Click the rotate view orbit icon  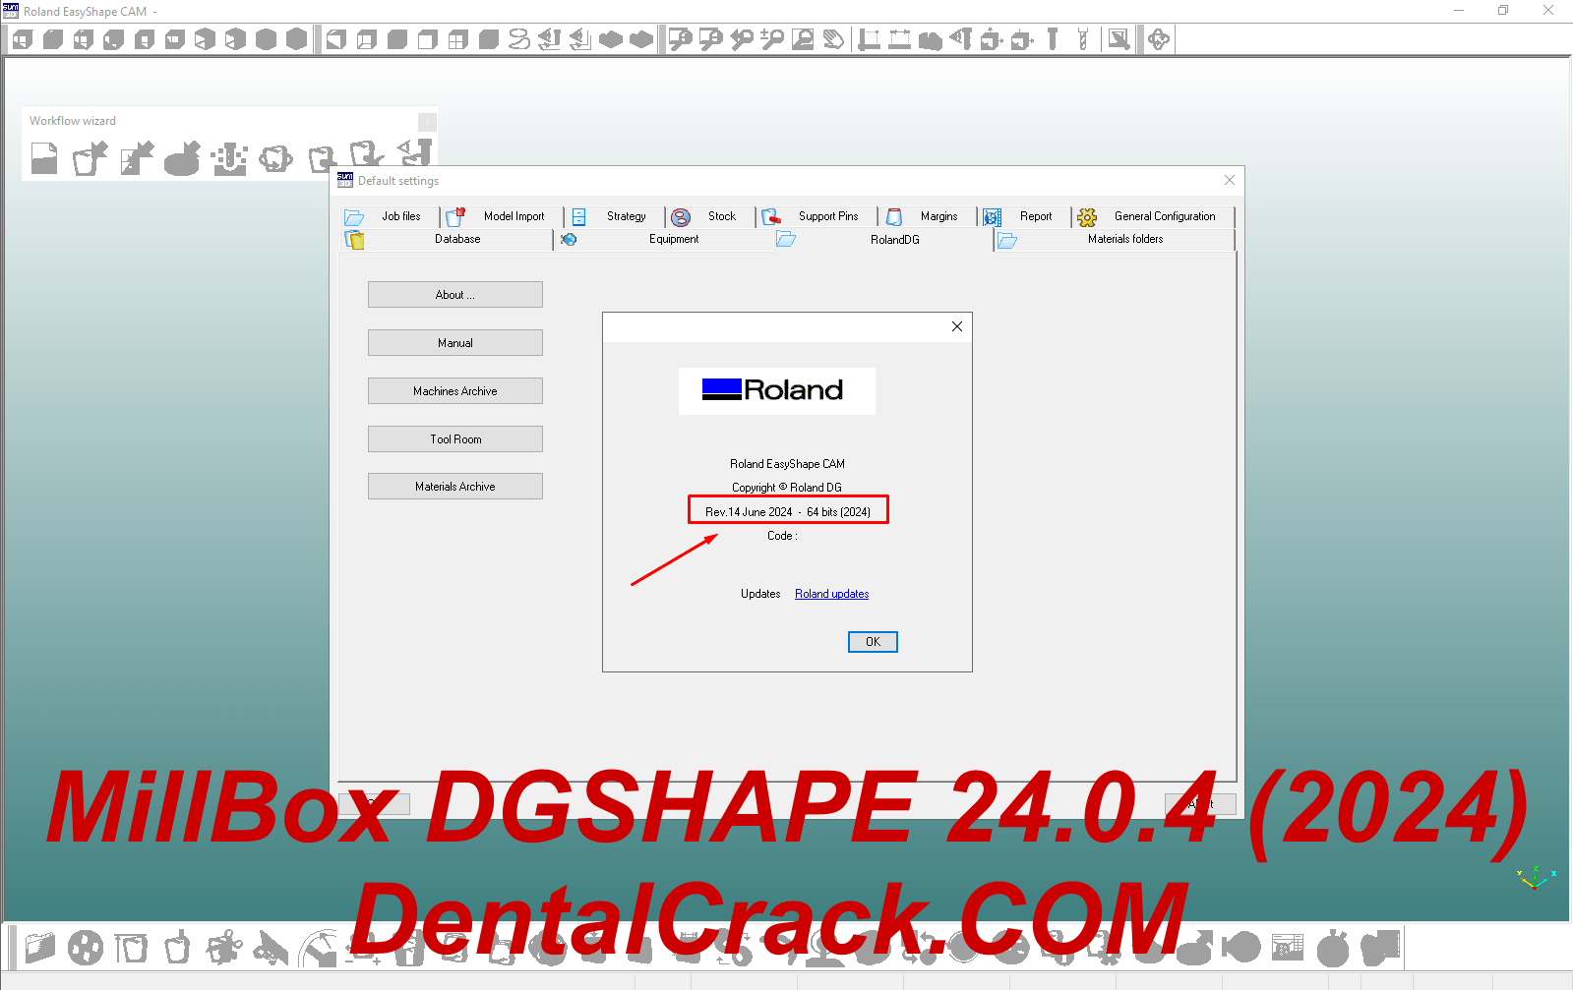pyautogui.click(x=1159, y=39)
